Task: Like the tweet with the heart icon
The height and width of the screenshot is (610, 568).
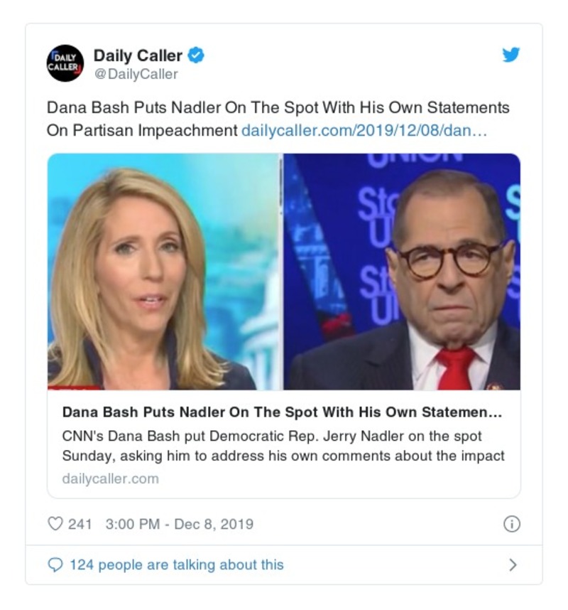Action: pyautogui.click(x=55, y=524)
